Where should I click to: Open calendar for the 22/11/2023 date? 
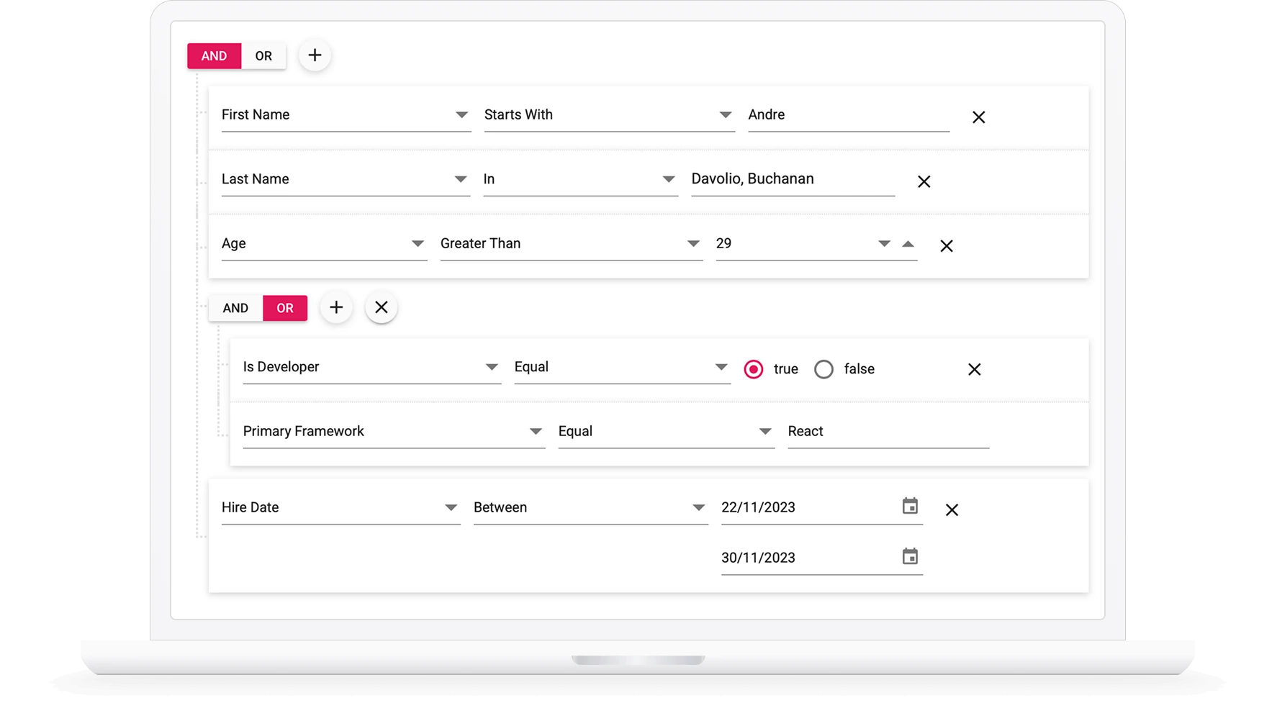pos(910,507)
